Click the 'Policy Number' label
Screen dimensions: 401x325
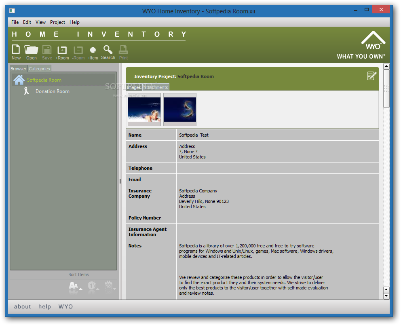tap(144, 218)
